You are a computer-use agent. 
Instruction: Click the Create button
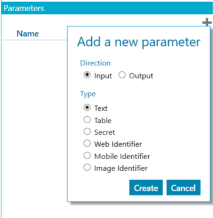(x=146, y=187)
